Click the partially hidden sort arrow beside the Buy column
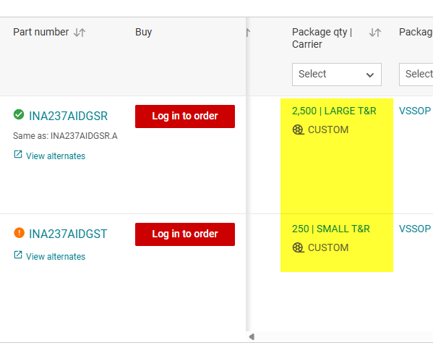 pos(248,33)
